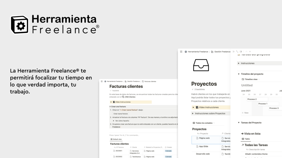Open the CRM Clientes page link
Image resolution: width=282 pixels, height=158 pixels.
[x=130, y=97]
